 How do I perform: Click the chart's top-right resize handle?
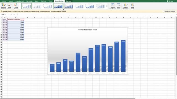coord(128,28)
